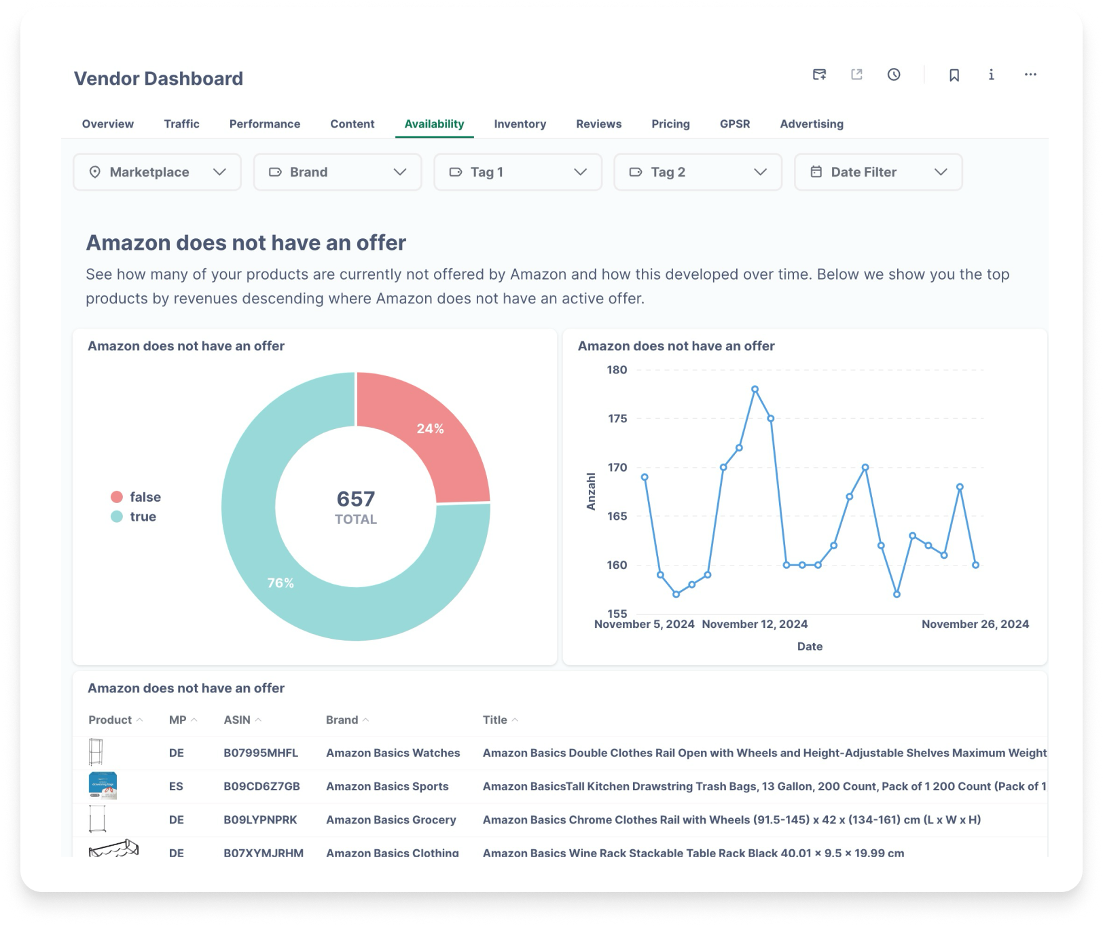Click title 'Amazon Basics Double Clothes Rail'
Viewport: 1103px width, 926px height.
765,753
